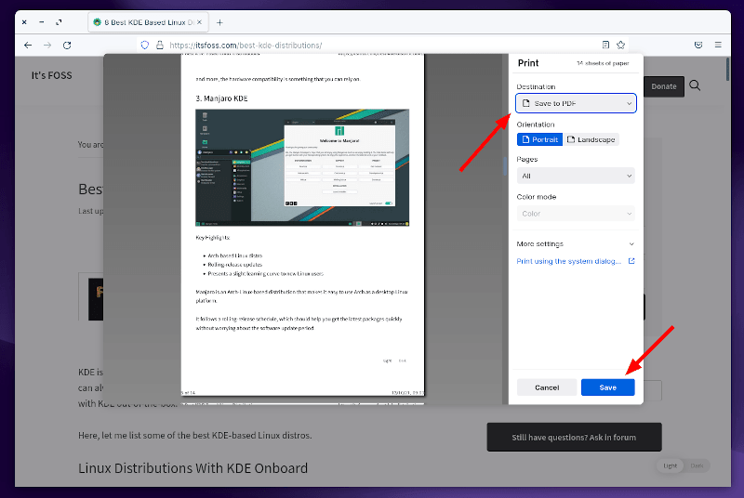Toggle Reader View in address bar
This screenshot has width=744, height=498.
605,45
